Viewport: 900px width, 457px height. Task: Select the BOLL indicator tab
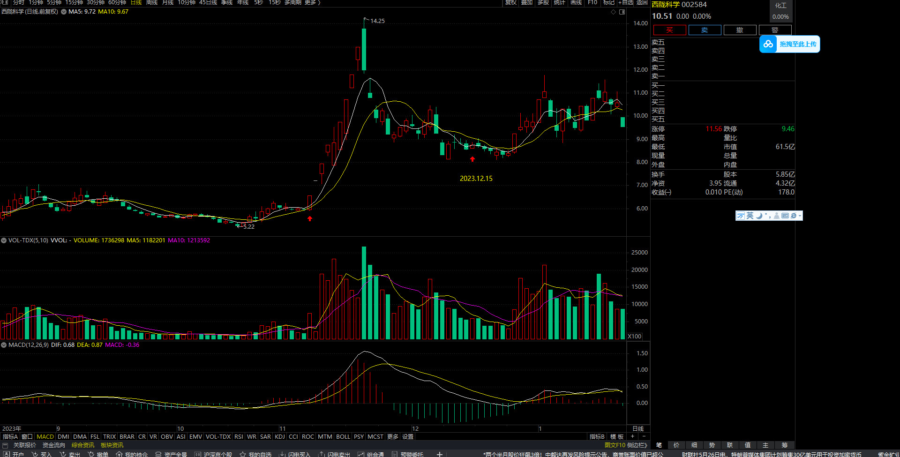click(343, 436)
